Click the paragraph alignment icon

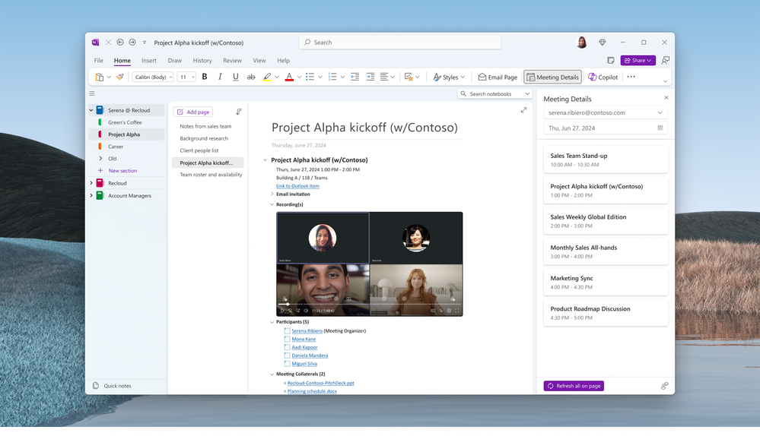tap(384, 77)
